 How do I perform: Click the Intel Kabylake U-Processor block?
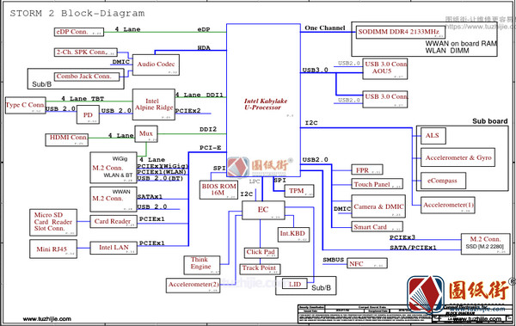[x=263, y=100]
